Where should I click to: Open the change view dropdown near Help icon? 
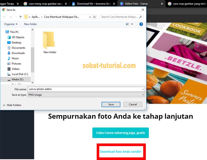[x=133, y=24]
